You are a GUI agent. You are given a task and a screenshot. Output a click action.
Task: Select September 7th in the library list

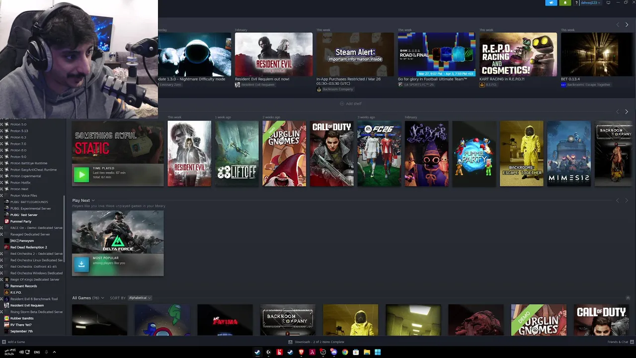point(21,331)
